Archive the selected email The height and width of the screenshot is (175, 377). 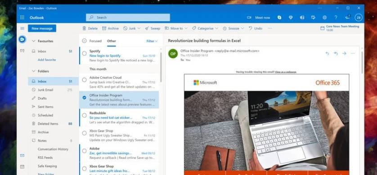pos(110,28)
